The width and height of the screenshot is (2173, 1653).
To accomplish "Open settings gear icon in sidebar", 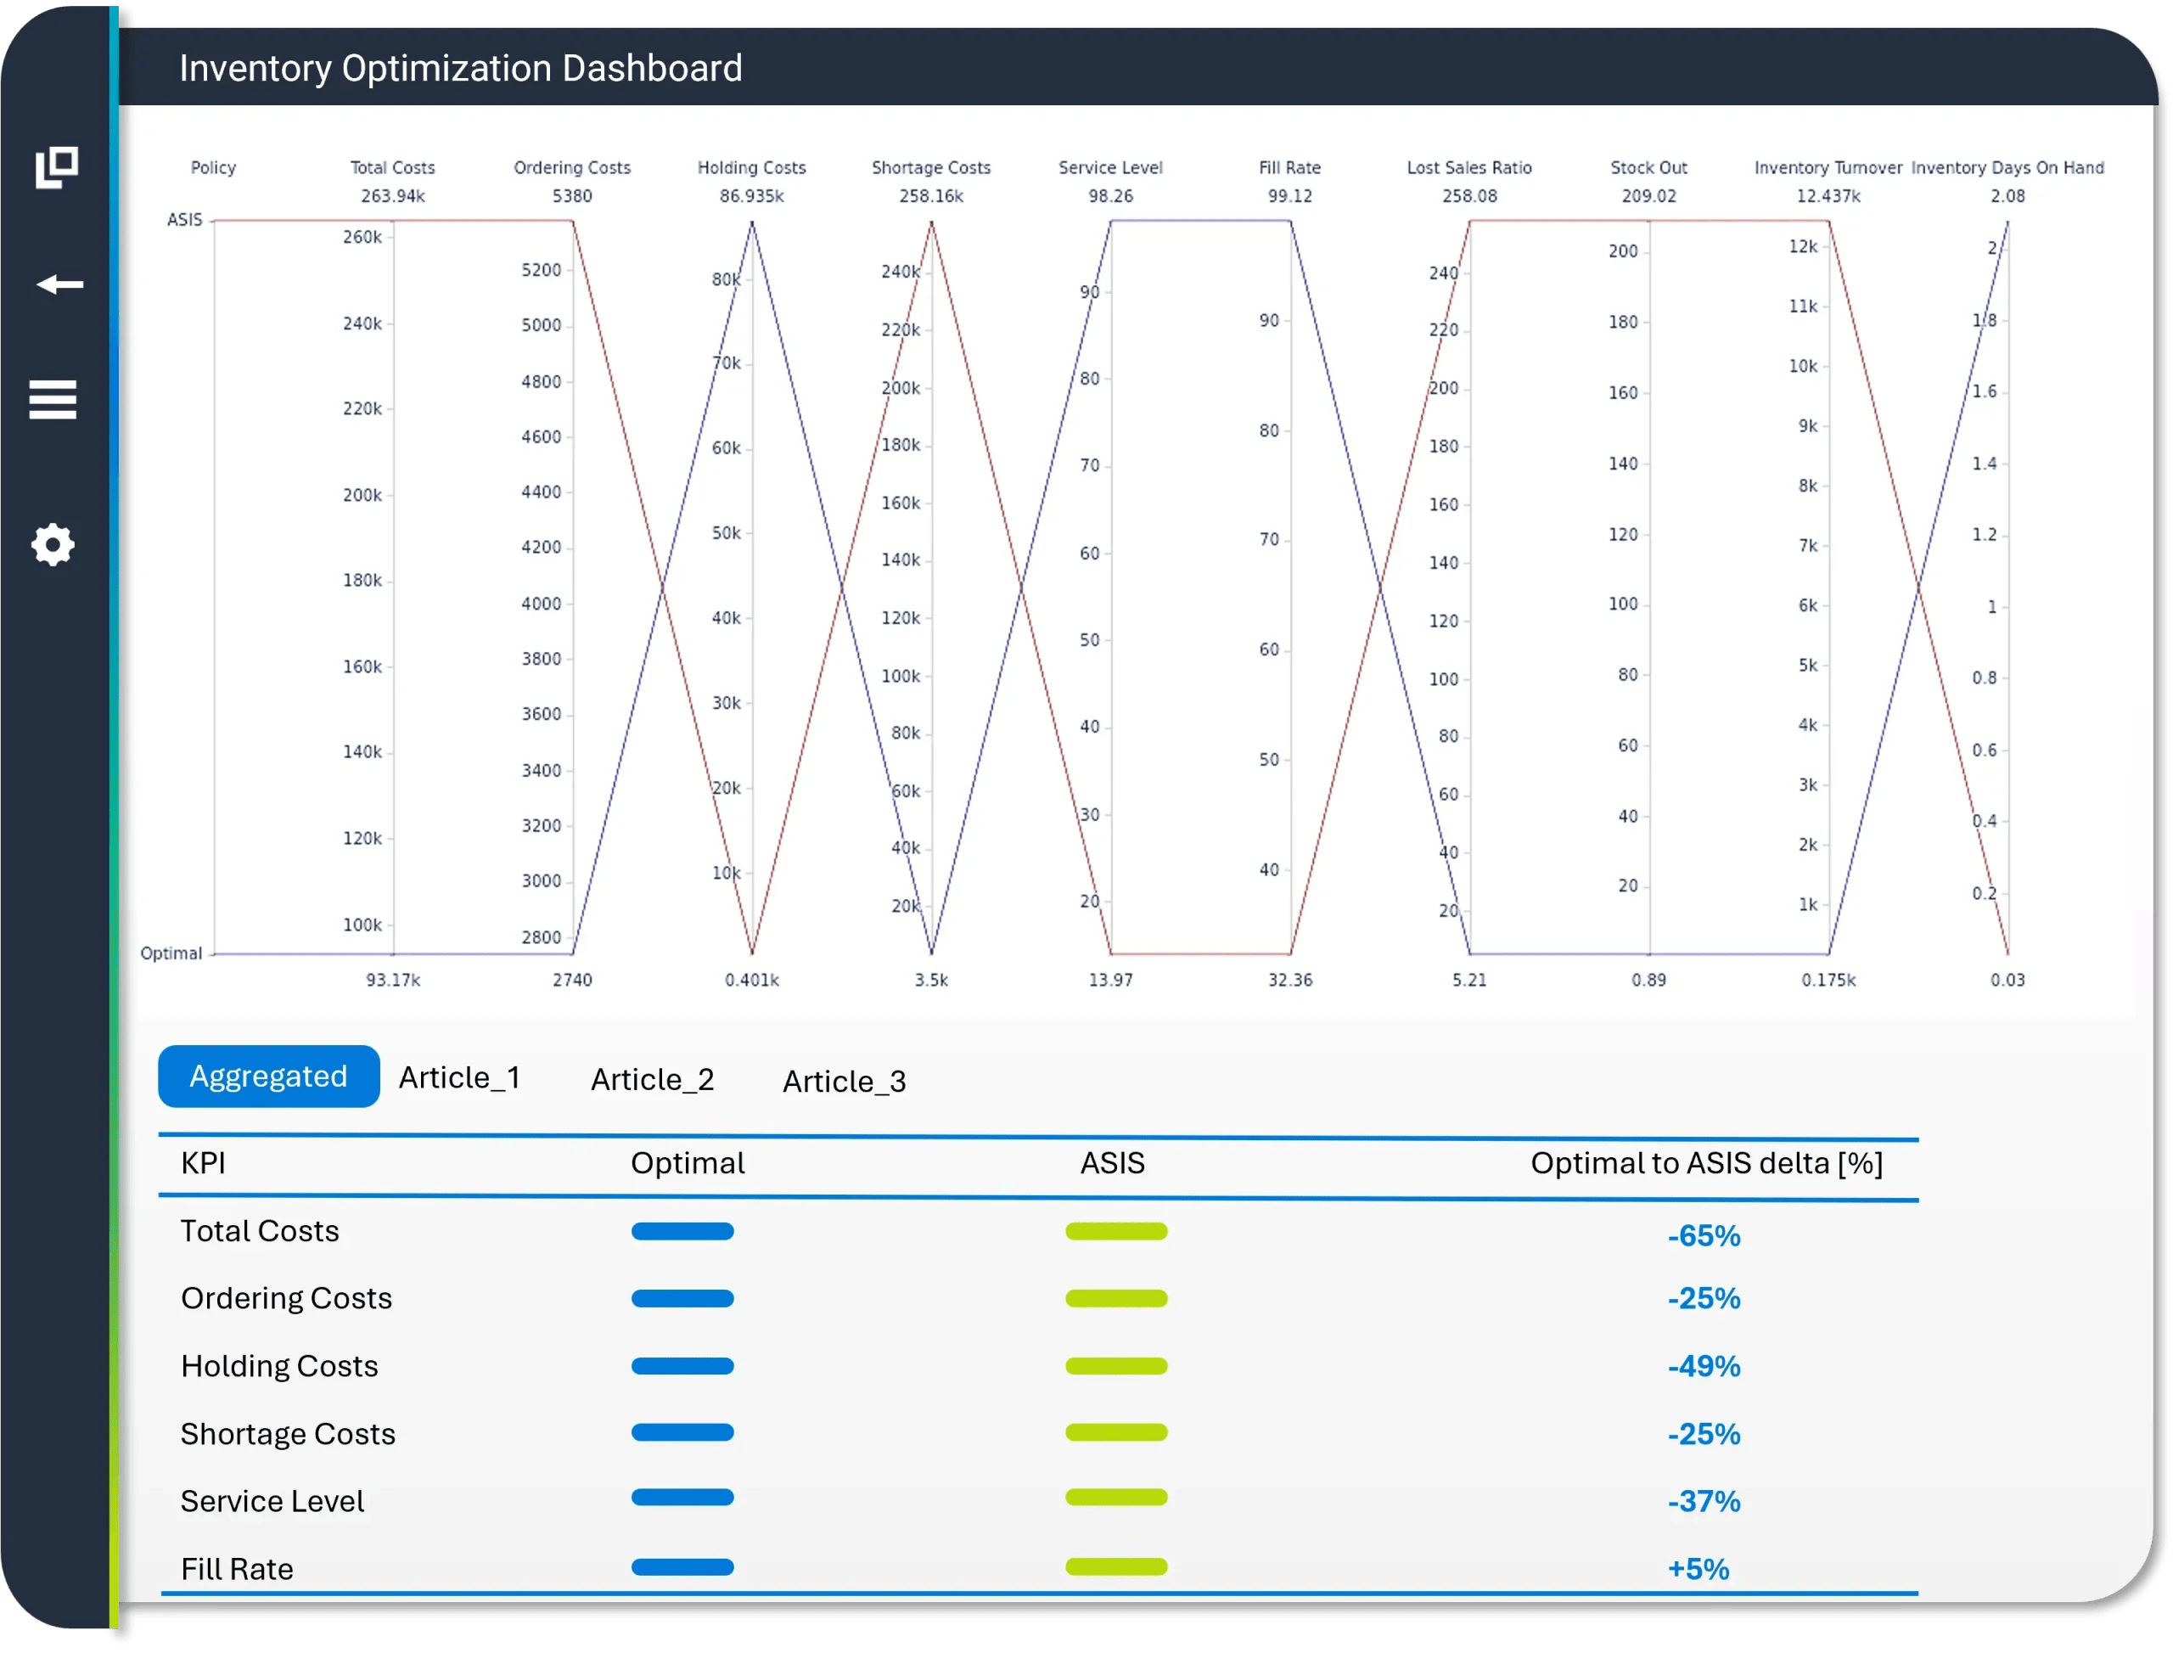I will pyautogui.click(x=53, y=544).
